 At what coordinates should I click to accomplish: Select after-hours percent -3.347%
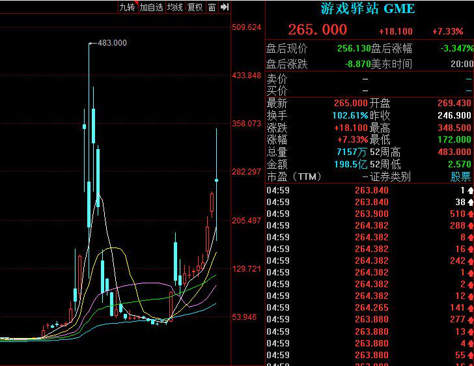(x=457, y=48)
